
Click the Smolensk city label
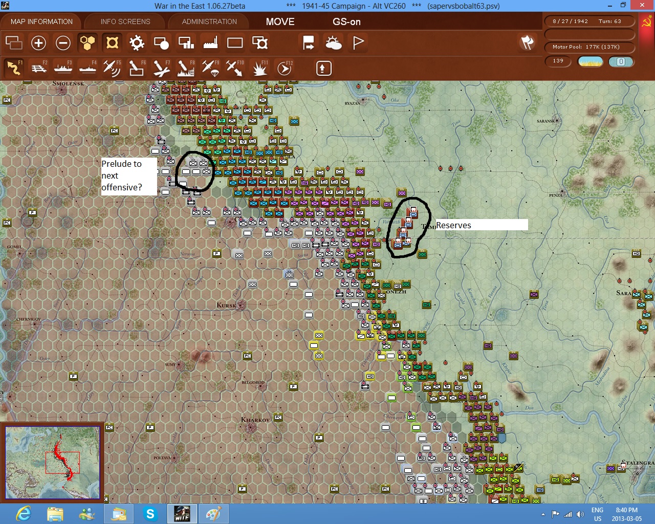pyautogui.click(x=68, y=83)
